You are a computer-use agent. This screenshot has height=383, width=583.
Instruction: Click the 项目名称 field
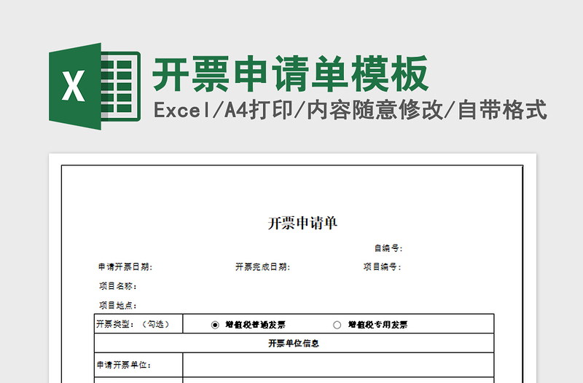(118, 286)
